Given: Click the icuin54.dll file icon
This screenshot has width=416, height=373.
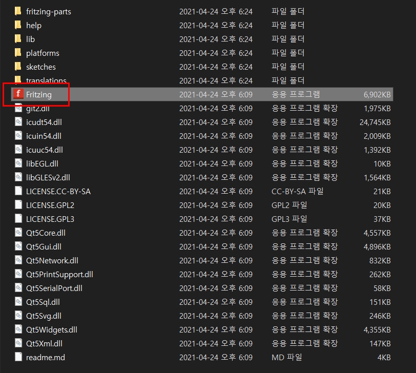Looking at the screenshot, I should click(18, 136).
